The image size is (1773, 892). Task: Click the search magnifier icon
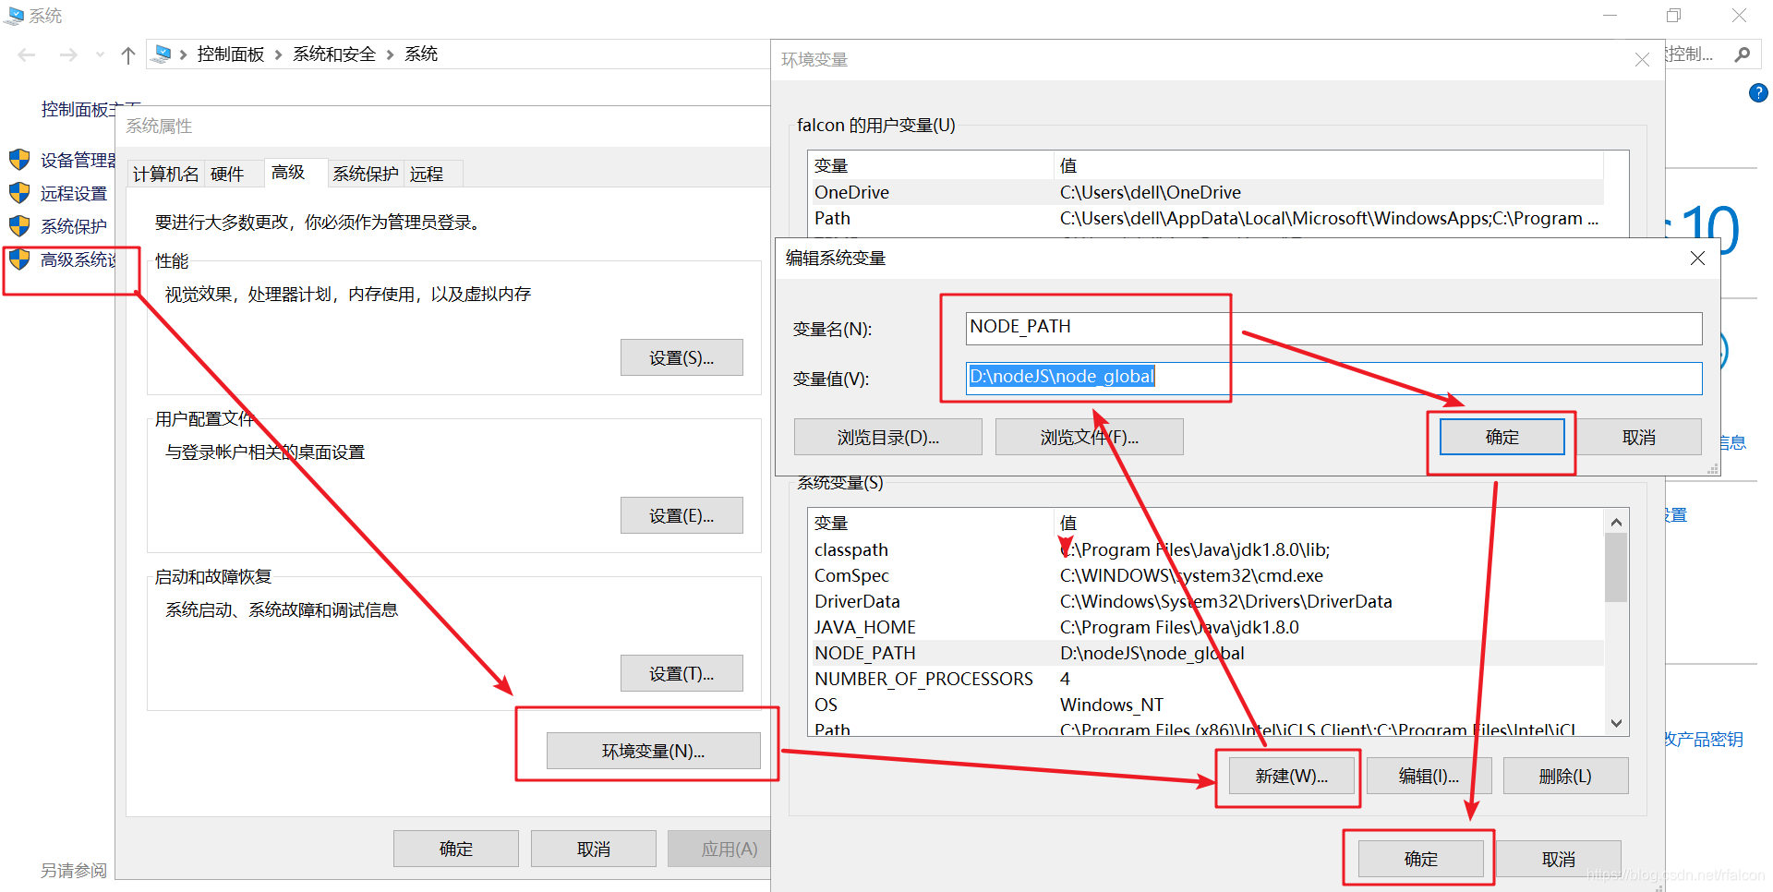[x=1743, y=54]
